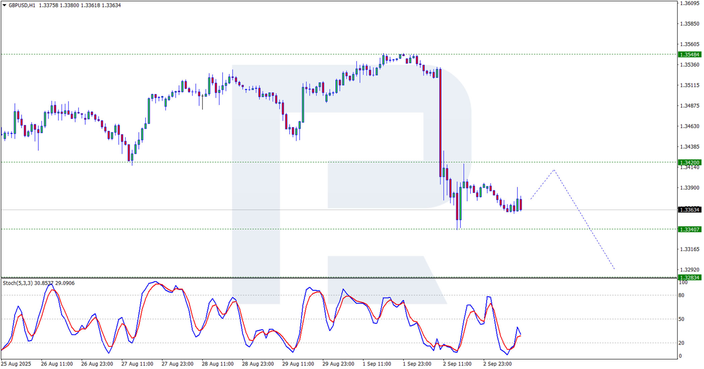
Task: Click the 2 Sep 23:00 time axis label
Action: click(x=497, y=364)
